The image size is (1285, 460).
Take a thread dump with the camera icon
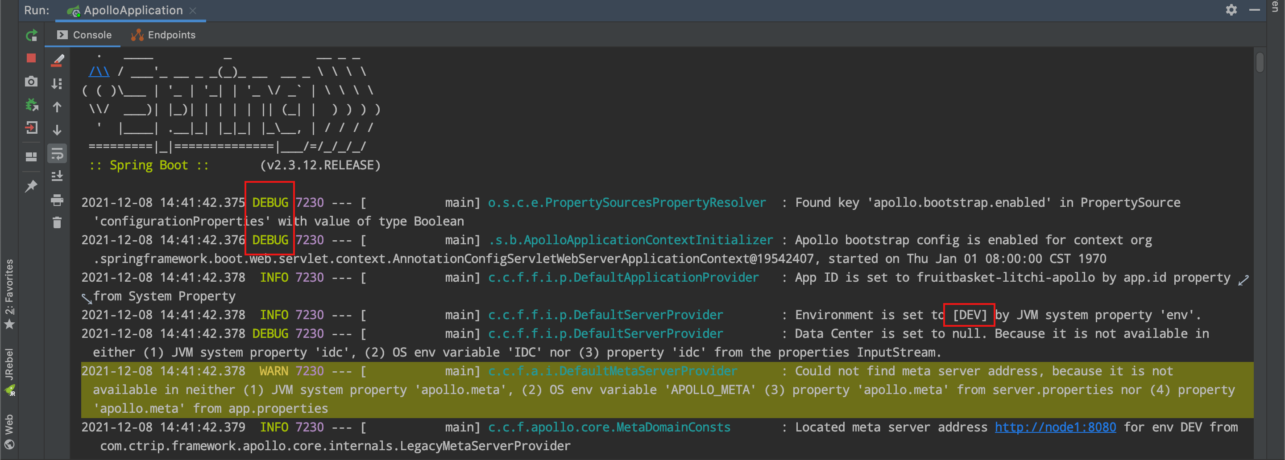click(x=30, y=81)
